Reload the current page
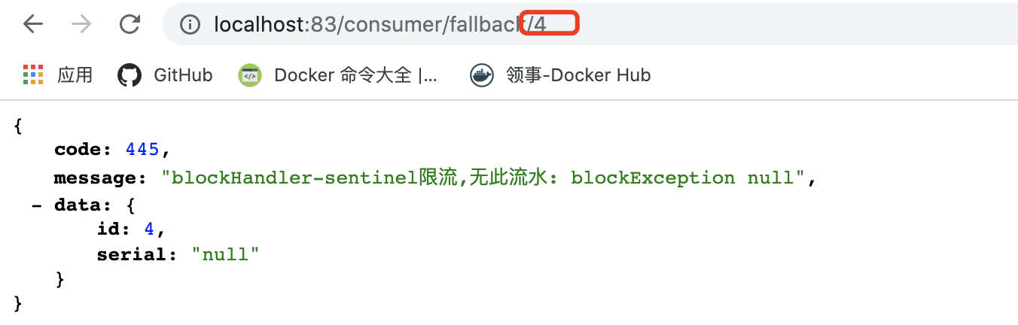The width and height of the screenshot is (1018, 325). 130,24
